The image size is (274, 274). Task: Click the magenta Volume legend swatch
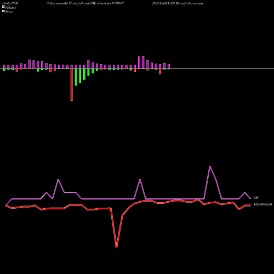click(3, 7)
